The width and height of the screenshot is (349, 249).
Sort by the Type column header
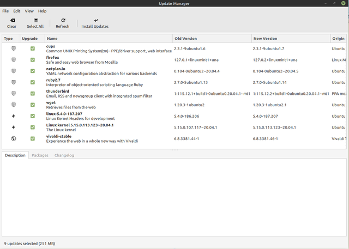[11, 39]
